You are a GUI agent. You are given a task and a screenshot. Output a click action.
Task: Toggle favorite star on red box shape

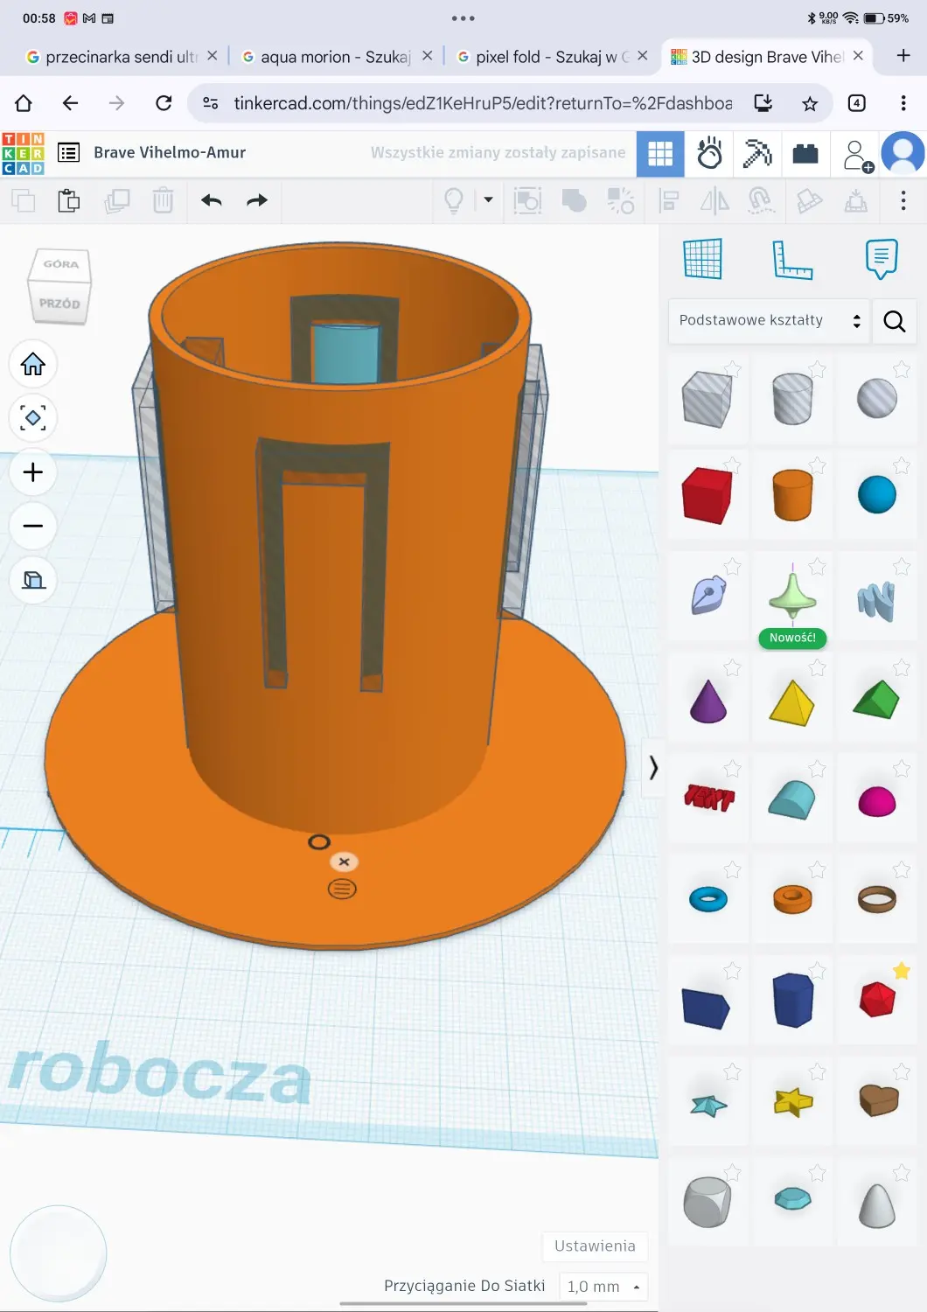coord(732,466)
